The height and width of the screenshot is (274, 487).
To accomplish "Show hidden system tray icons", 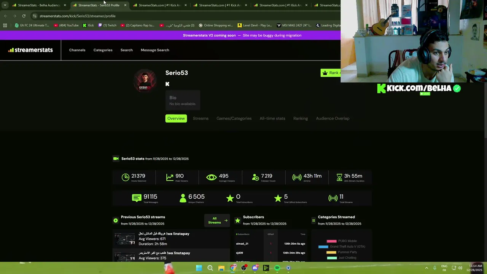I will 427,268.
